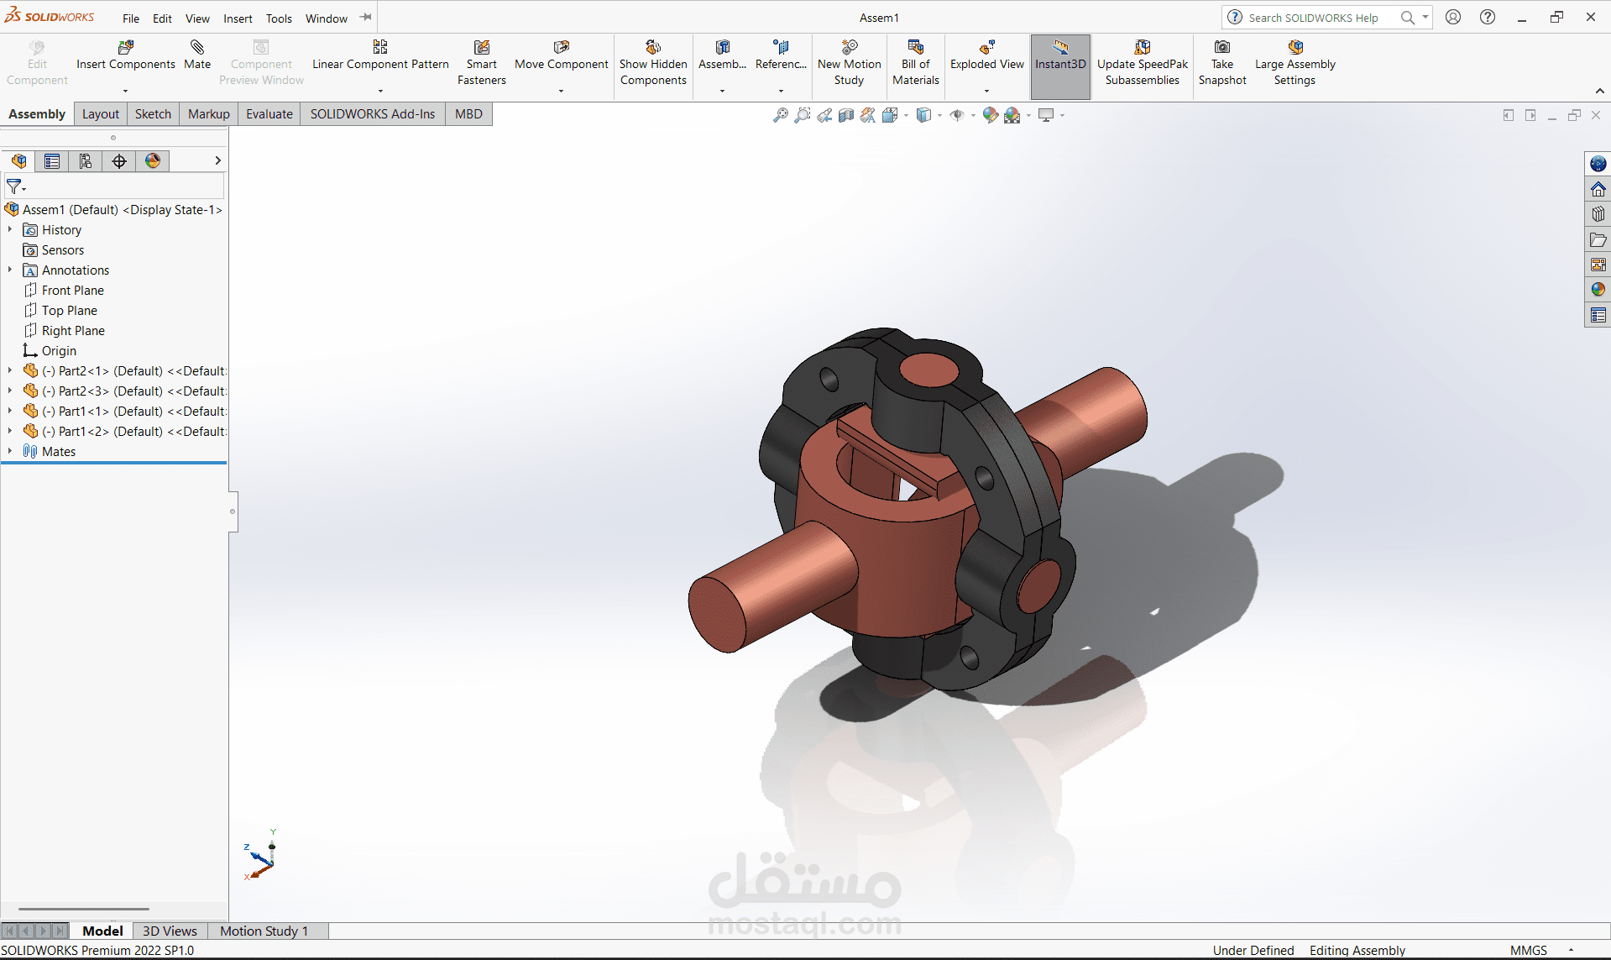Open the ConfigurationManager tab
The height and width of the screenshot is (960, 1611).
[86, 161]
